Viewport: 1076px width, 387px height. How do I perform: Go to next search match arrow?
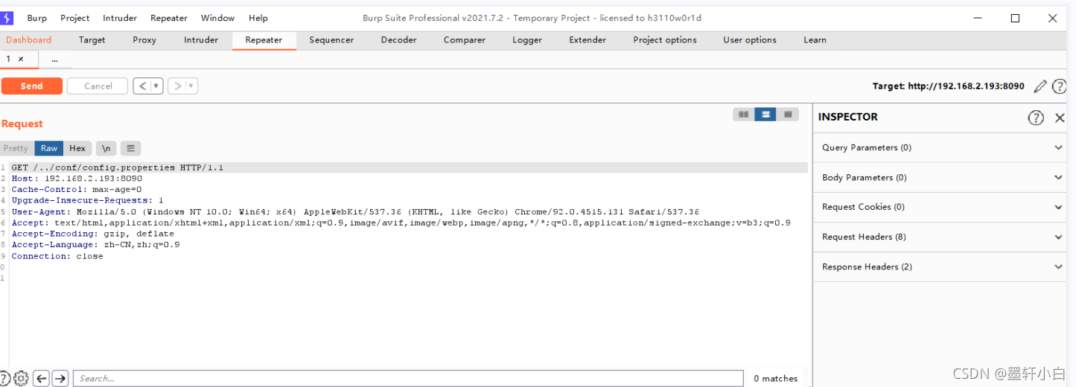(60, 378)
